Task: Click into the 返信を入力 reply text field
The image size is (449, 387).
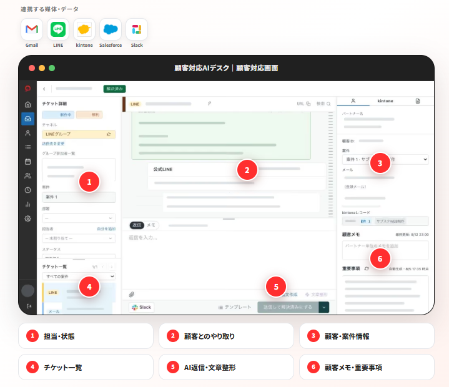Action: pos(229,260)
